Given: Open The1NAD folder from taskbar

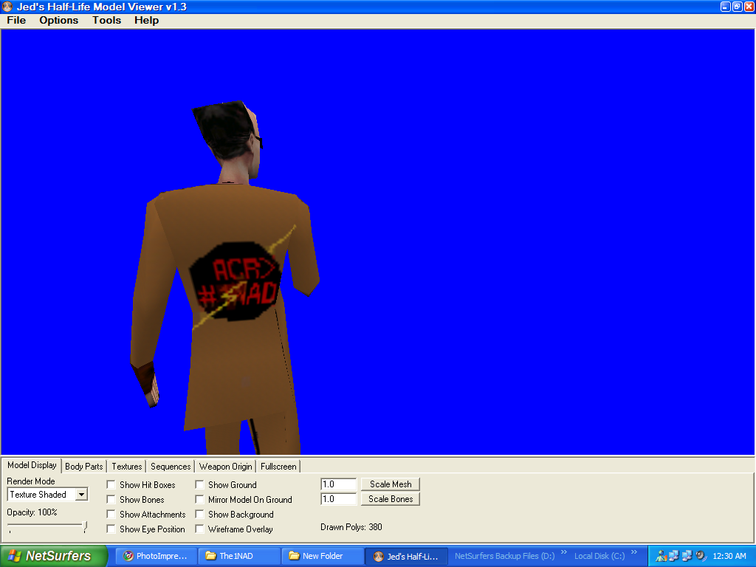Looking at the screenshot, I should tap(239, 556).
